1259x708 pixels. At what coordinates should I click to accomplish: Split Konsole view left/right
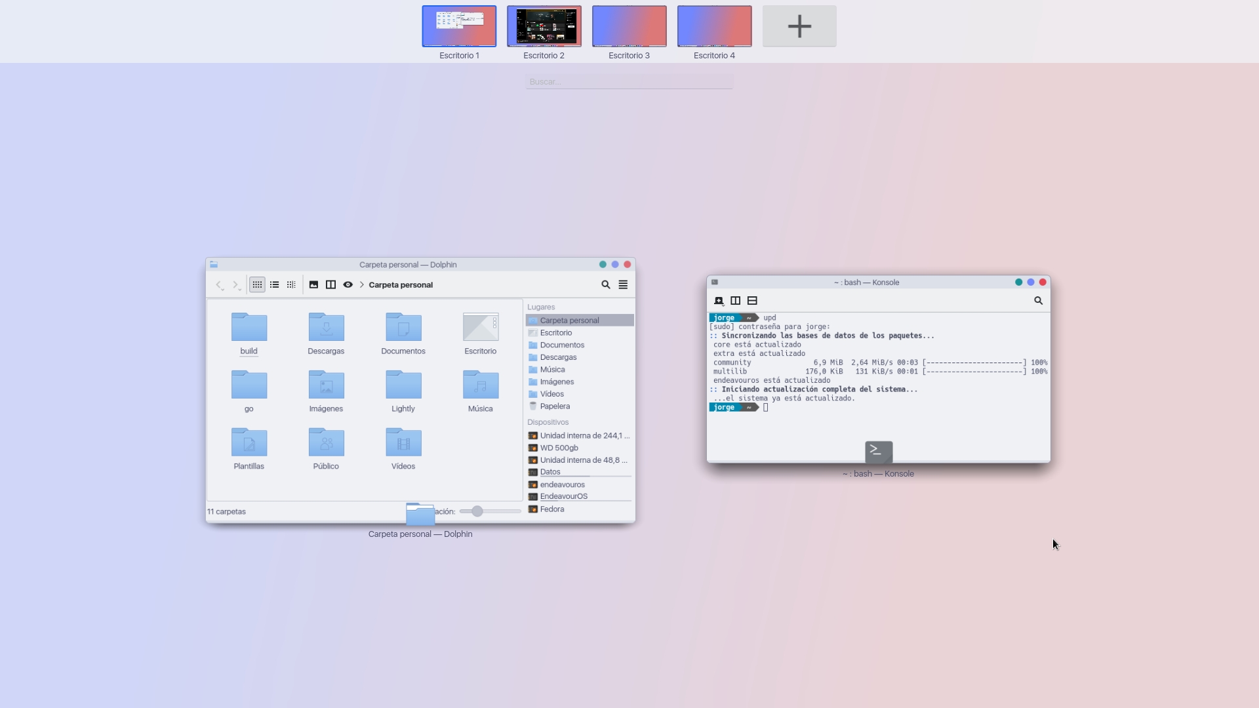[735, 301]
